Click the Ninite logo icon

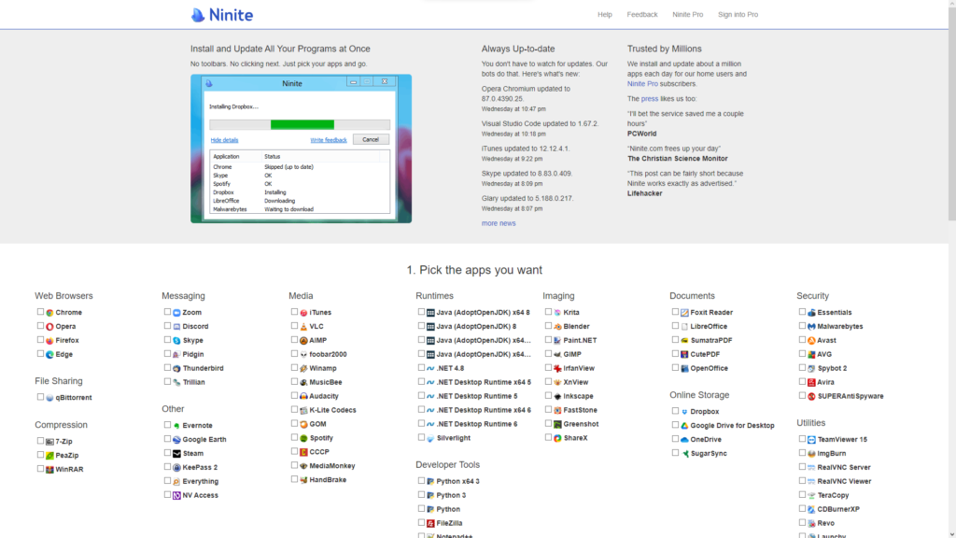(x=198, y=15)
